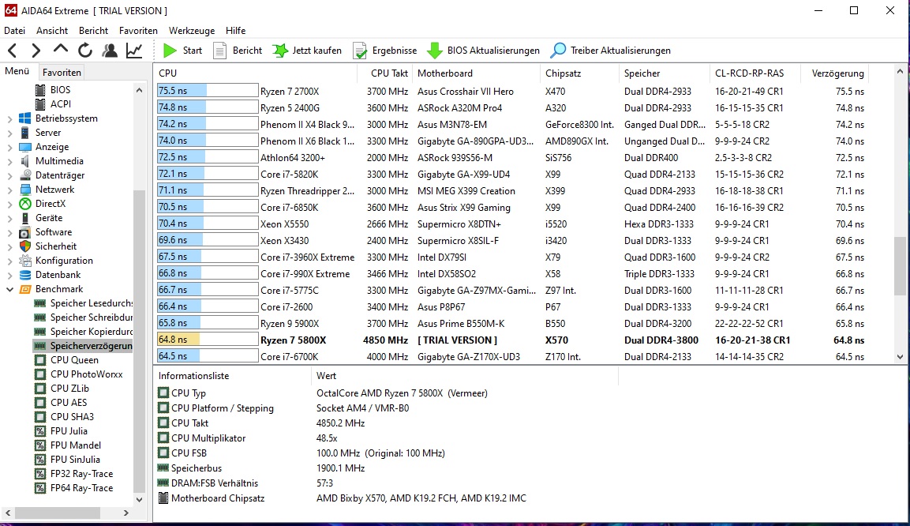Open the Bericht report toolbar button
This screenshot has width=910, height=526.
238,51
